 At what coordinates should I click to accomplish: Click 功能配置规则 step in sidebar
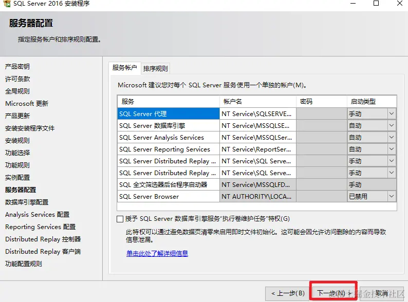click(x=24, y=264)
